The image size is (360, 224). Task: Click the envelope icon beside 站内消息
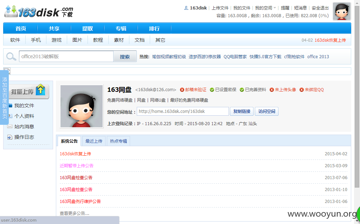[x=9, y=127]
